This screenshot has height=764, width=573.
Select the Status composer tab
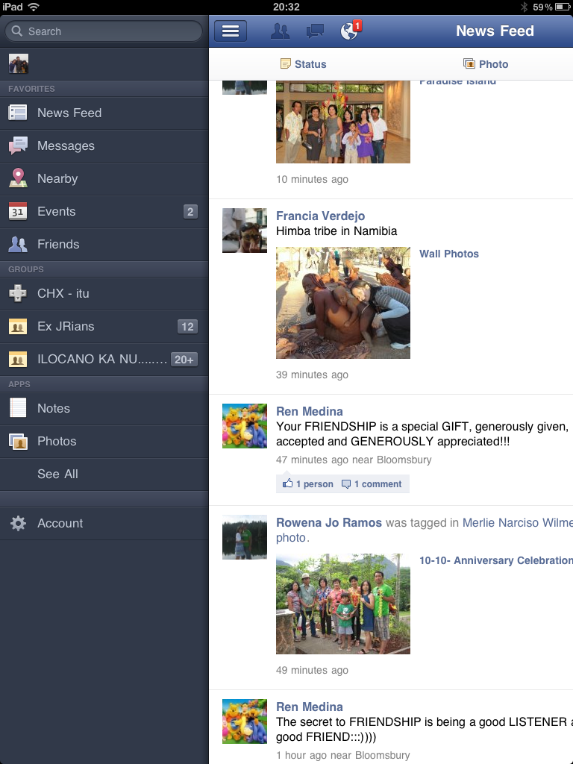303,64
